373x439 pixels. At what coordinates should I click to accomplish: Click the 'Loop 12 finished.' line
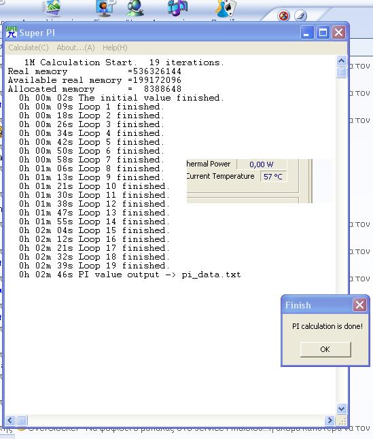click(94, 204)
